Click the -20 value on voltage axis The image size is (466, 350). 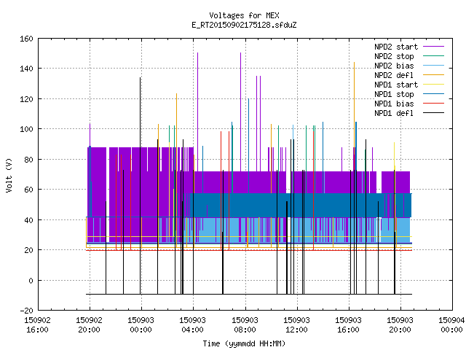(x=26, y=311)
